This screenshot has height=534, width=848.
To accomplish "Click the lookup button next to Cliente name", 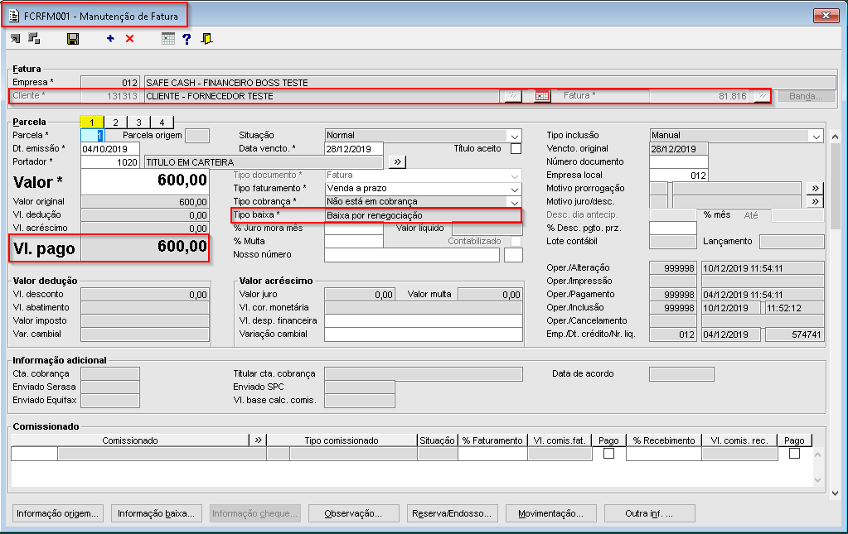I will click(512, 96).
